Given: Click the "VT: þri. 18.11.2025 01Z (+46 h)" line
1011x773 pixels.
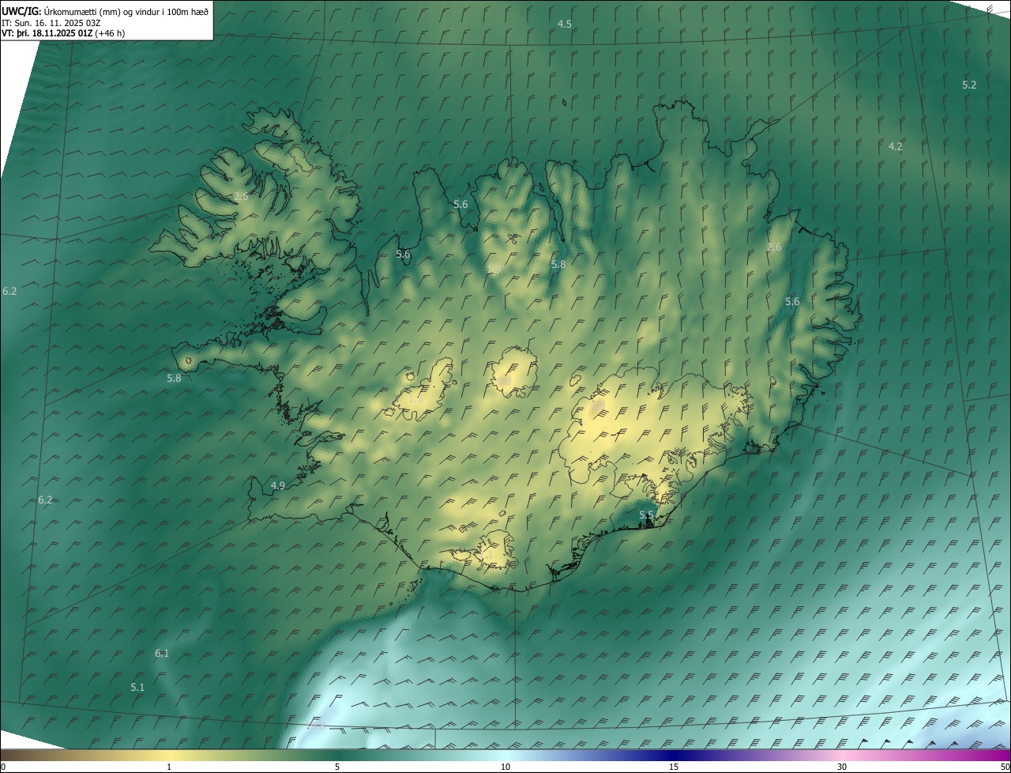Looking at the screenshot, I should (63, 33).
